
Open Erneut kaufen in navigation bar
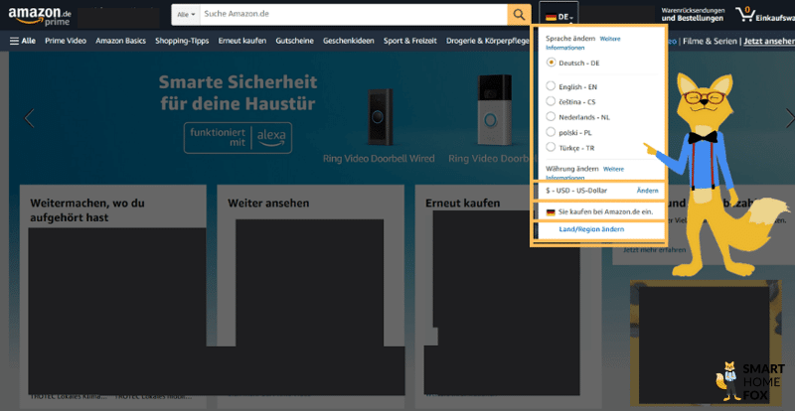pos(242,41)
